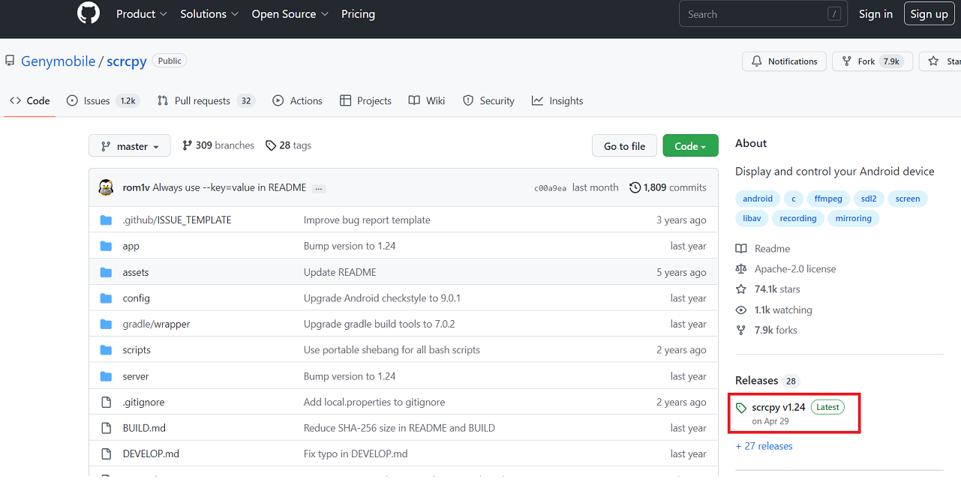Click the branch icon next to 309 branches

(187, 145)
